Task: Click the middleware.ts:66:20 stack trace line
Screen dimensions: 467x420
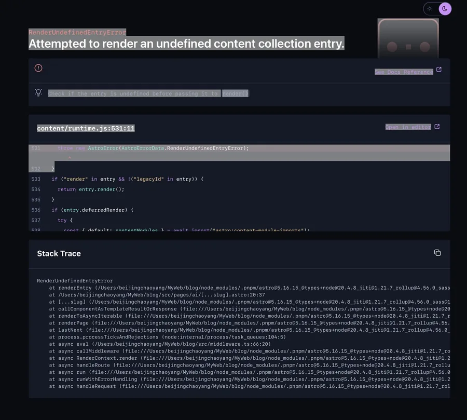Action: (160, 344)
